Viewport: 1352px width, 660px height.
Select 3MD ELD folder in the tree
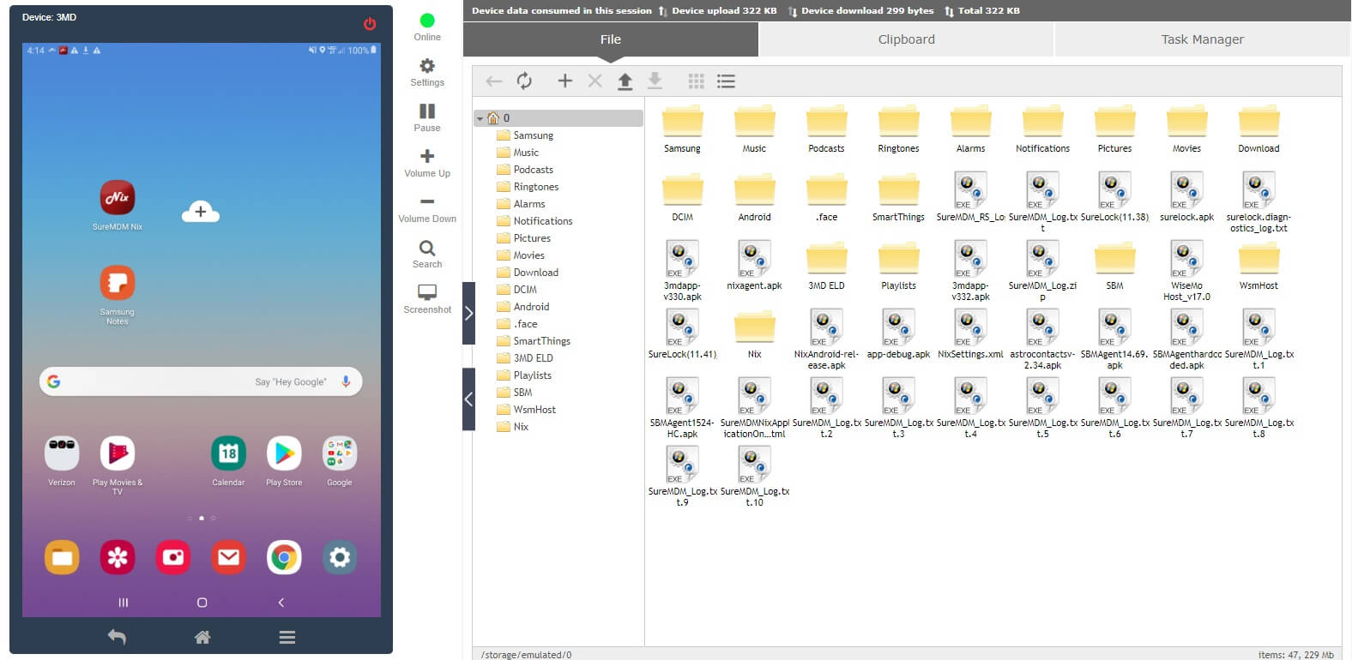[x=525, y=358]
